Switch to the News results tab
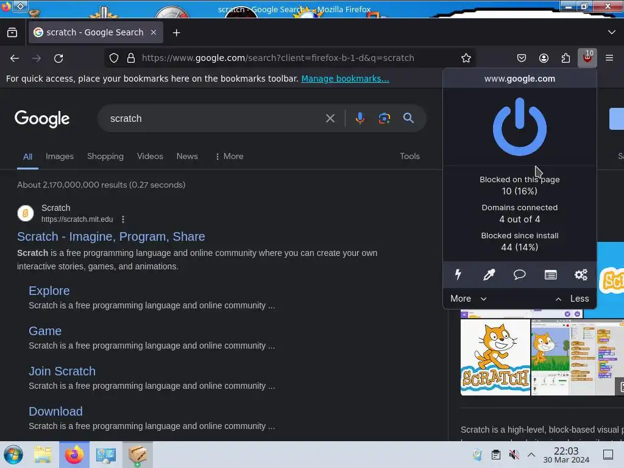 (187, 157)
